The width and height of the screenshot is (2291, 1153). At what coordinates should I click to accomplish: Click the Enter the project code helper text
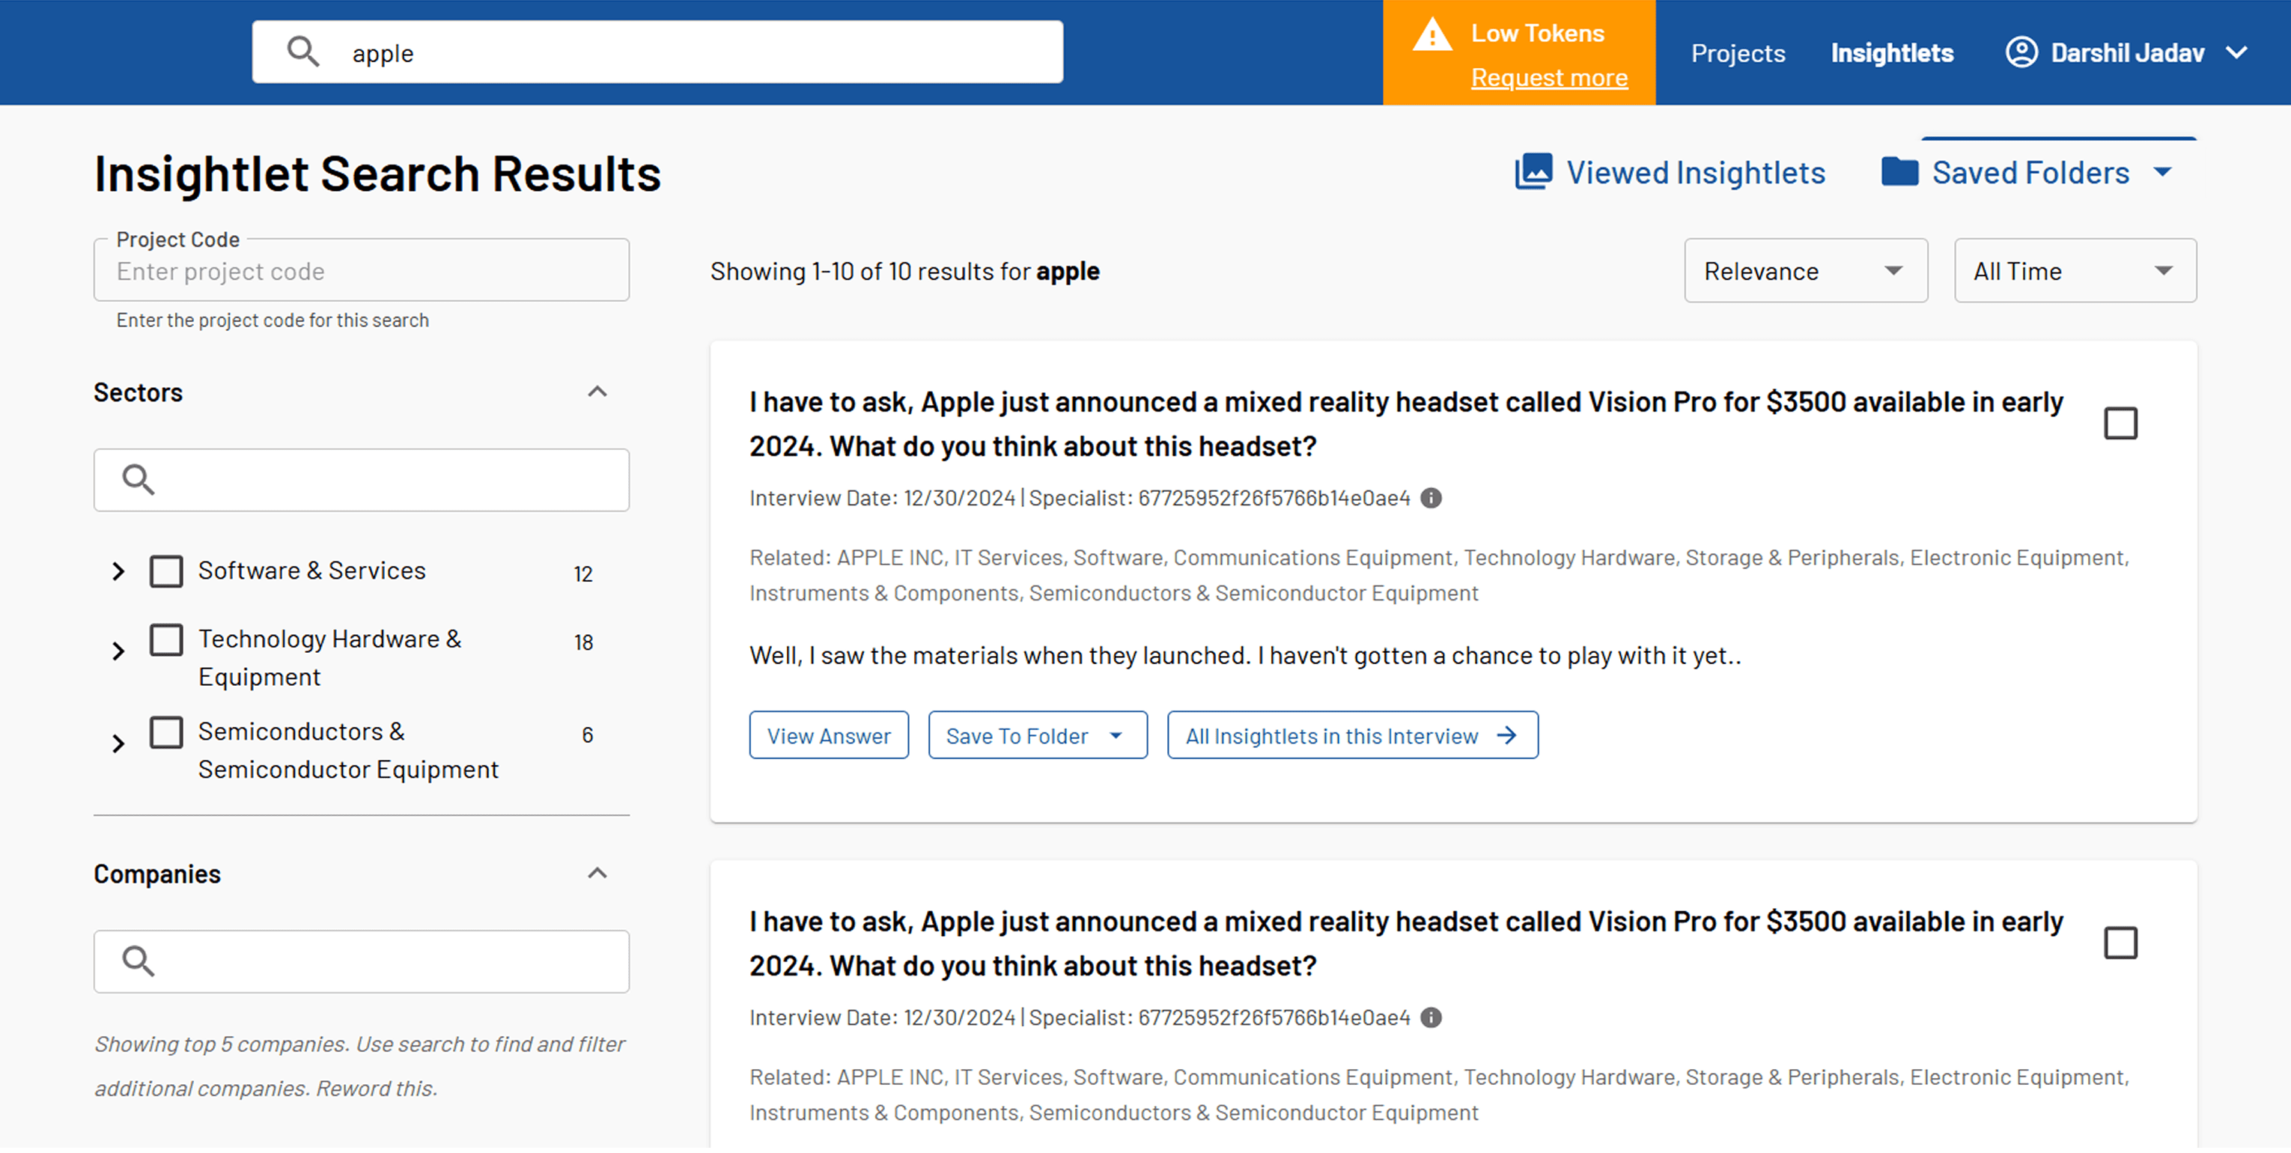tap(272, 320)
